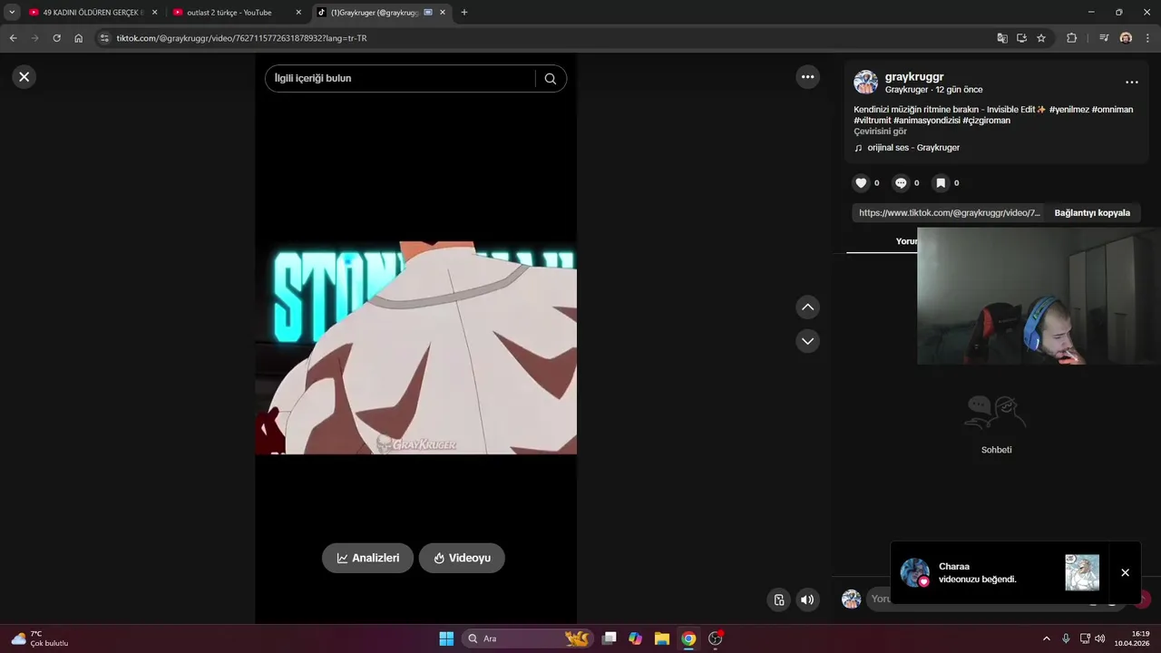Click hashtag #çizgiroman
Screen dimensions: 1161x653
point(986,121)
